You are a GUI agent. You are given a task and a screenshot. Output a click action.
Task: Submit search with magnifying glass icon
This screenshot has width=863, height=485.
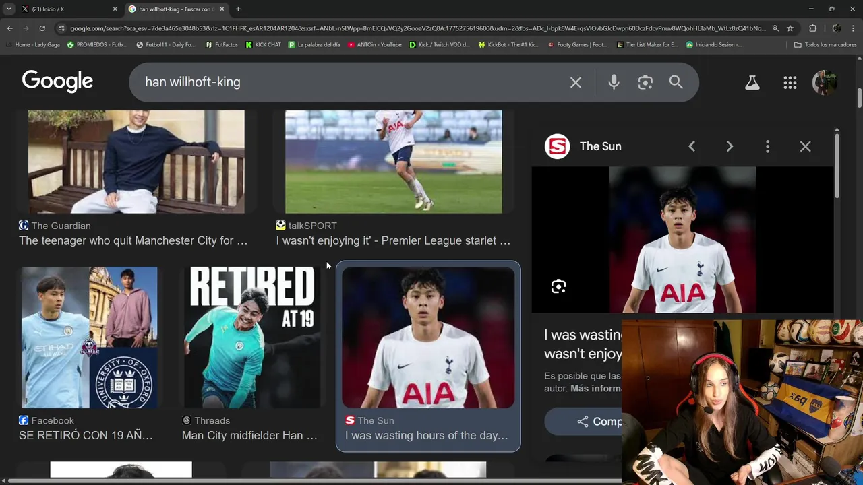[x=676, y=82]
